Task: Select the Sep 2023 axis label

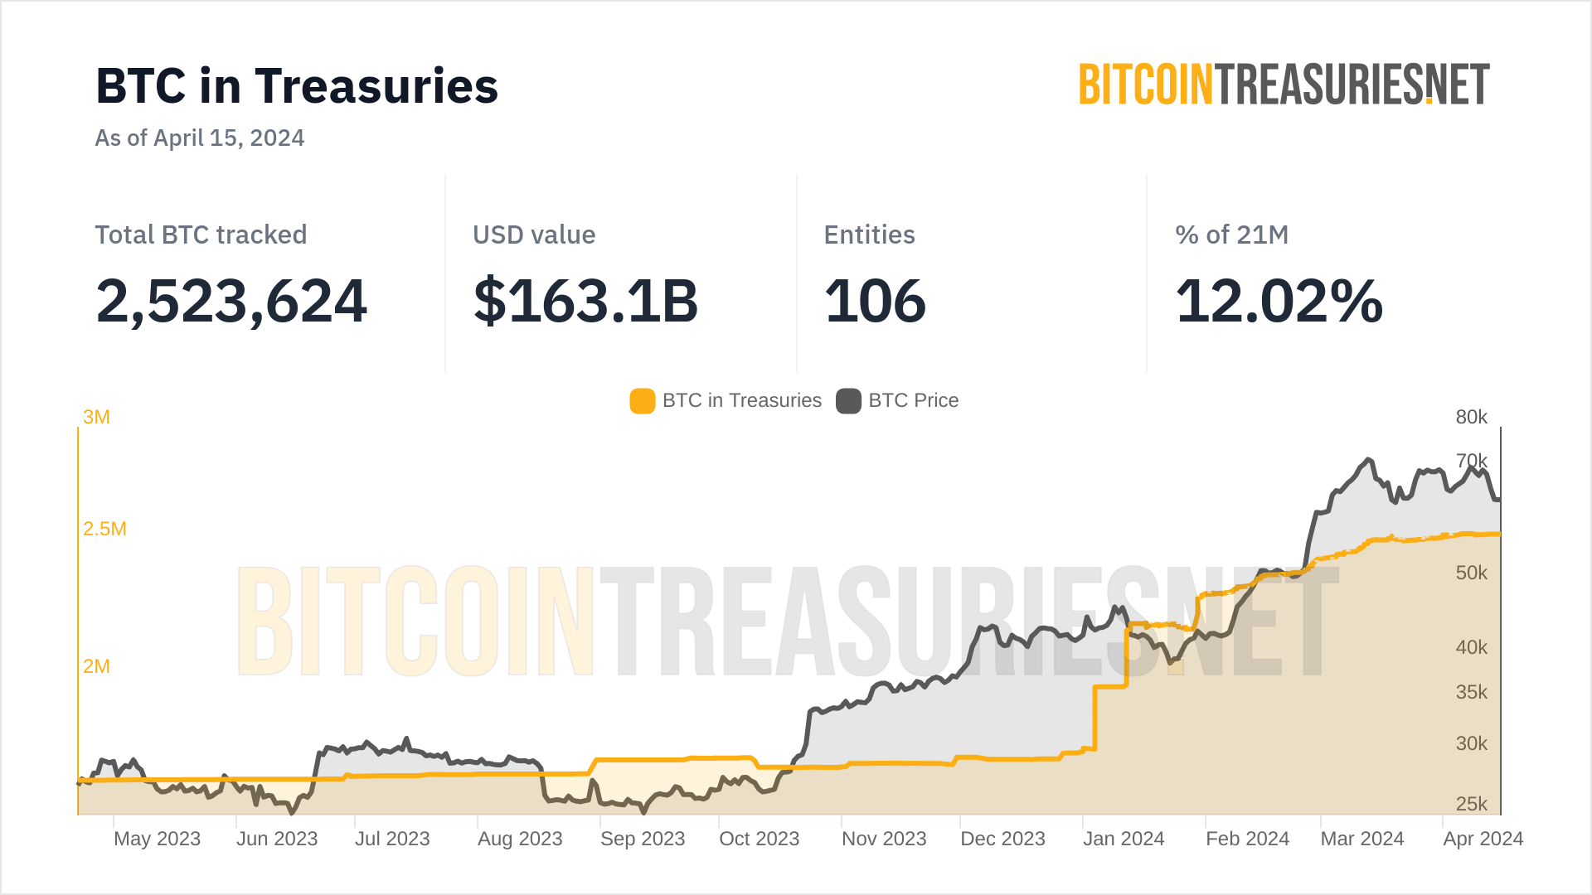Action: coord(643,839)
